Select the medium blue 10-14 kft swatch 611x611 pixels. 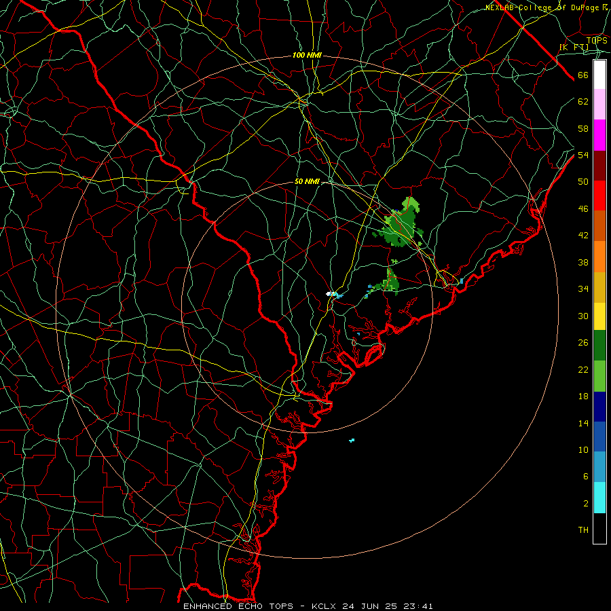pos(599,437)
